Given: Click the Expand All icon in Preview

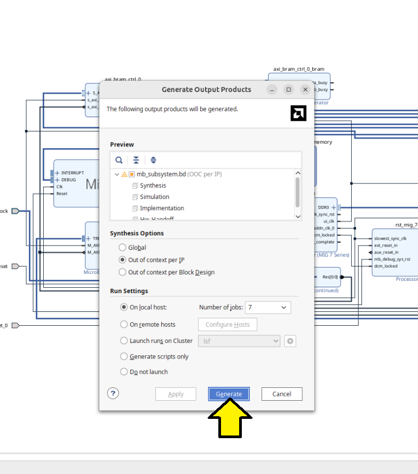Looking at the screenshot, I should coord(153,160).
